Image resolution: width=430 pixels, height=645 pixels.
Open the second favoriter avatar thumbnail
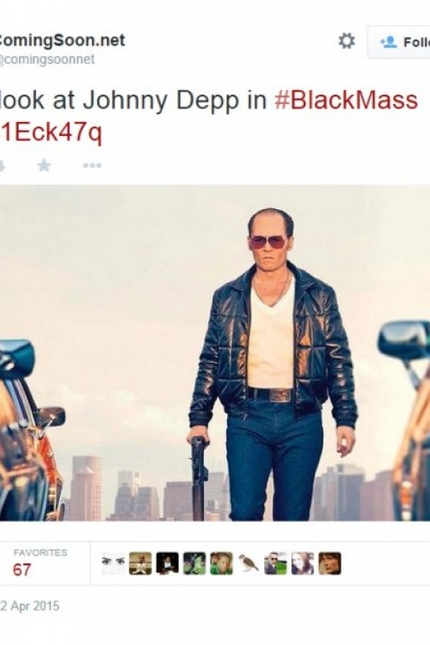click(x=140, y=563)
